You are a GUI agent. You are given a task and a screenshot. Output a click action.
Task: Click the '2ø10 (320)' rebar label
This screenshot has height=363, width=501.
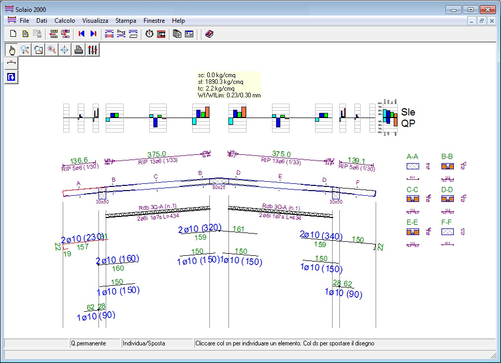point(199,228)
